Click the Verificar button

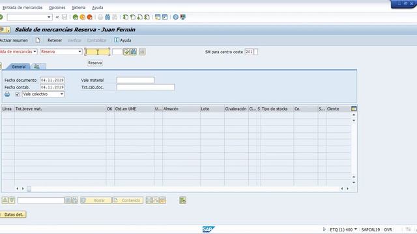tap(74, 40)
